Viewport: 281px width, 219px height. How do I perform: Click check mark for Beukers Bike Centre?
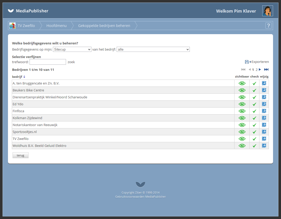[254, 90]
